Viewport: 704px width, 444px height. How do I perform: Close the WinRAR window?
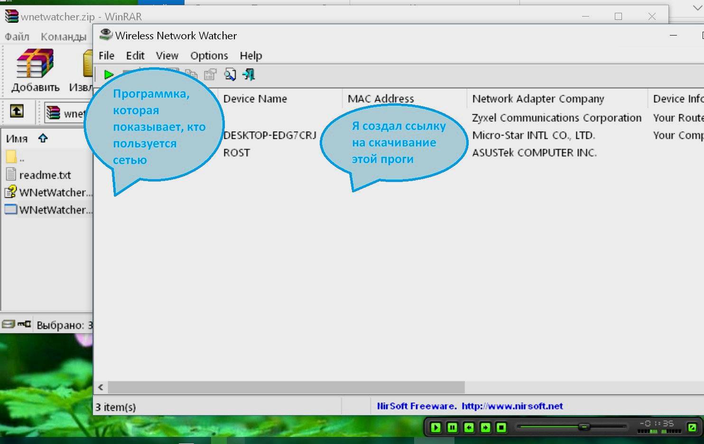(x=652, y=16)
